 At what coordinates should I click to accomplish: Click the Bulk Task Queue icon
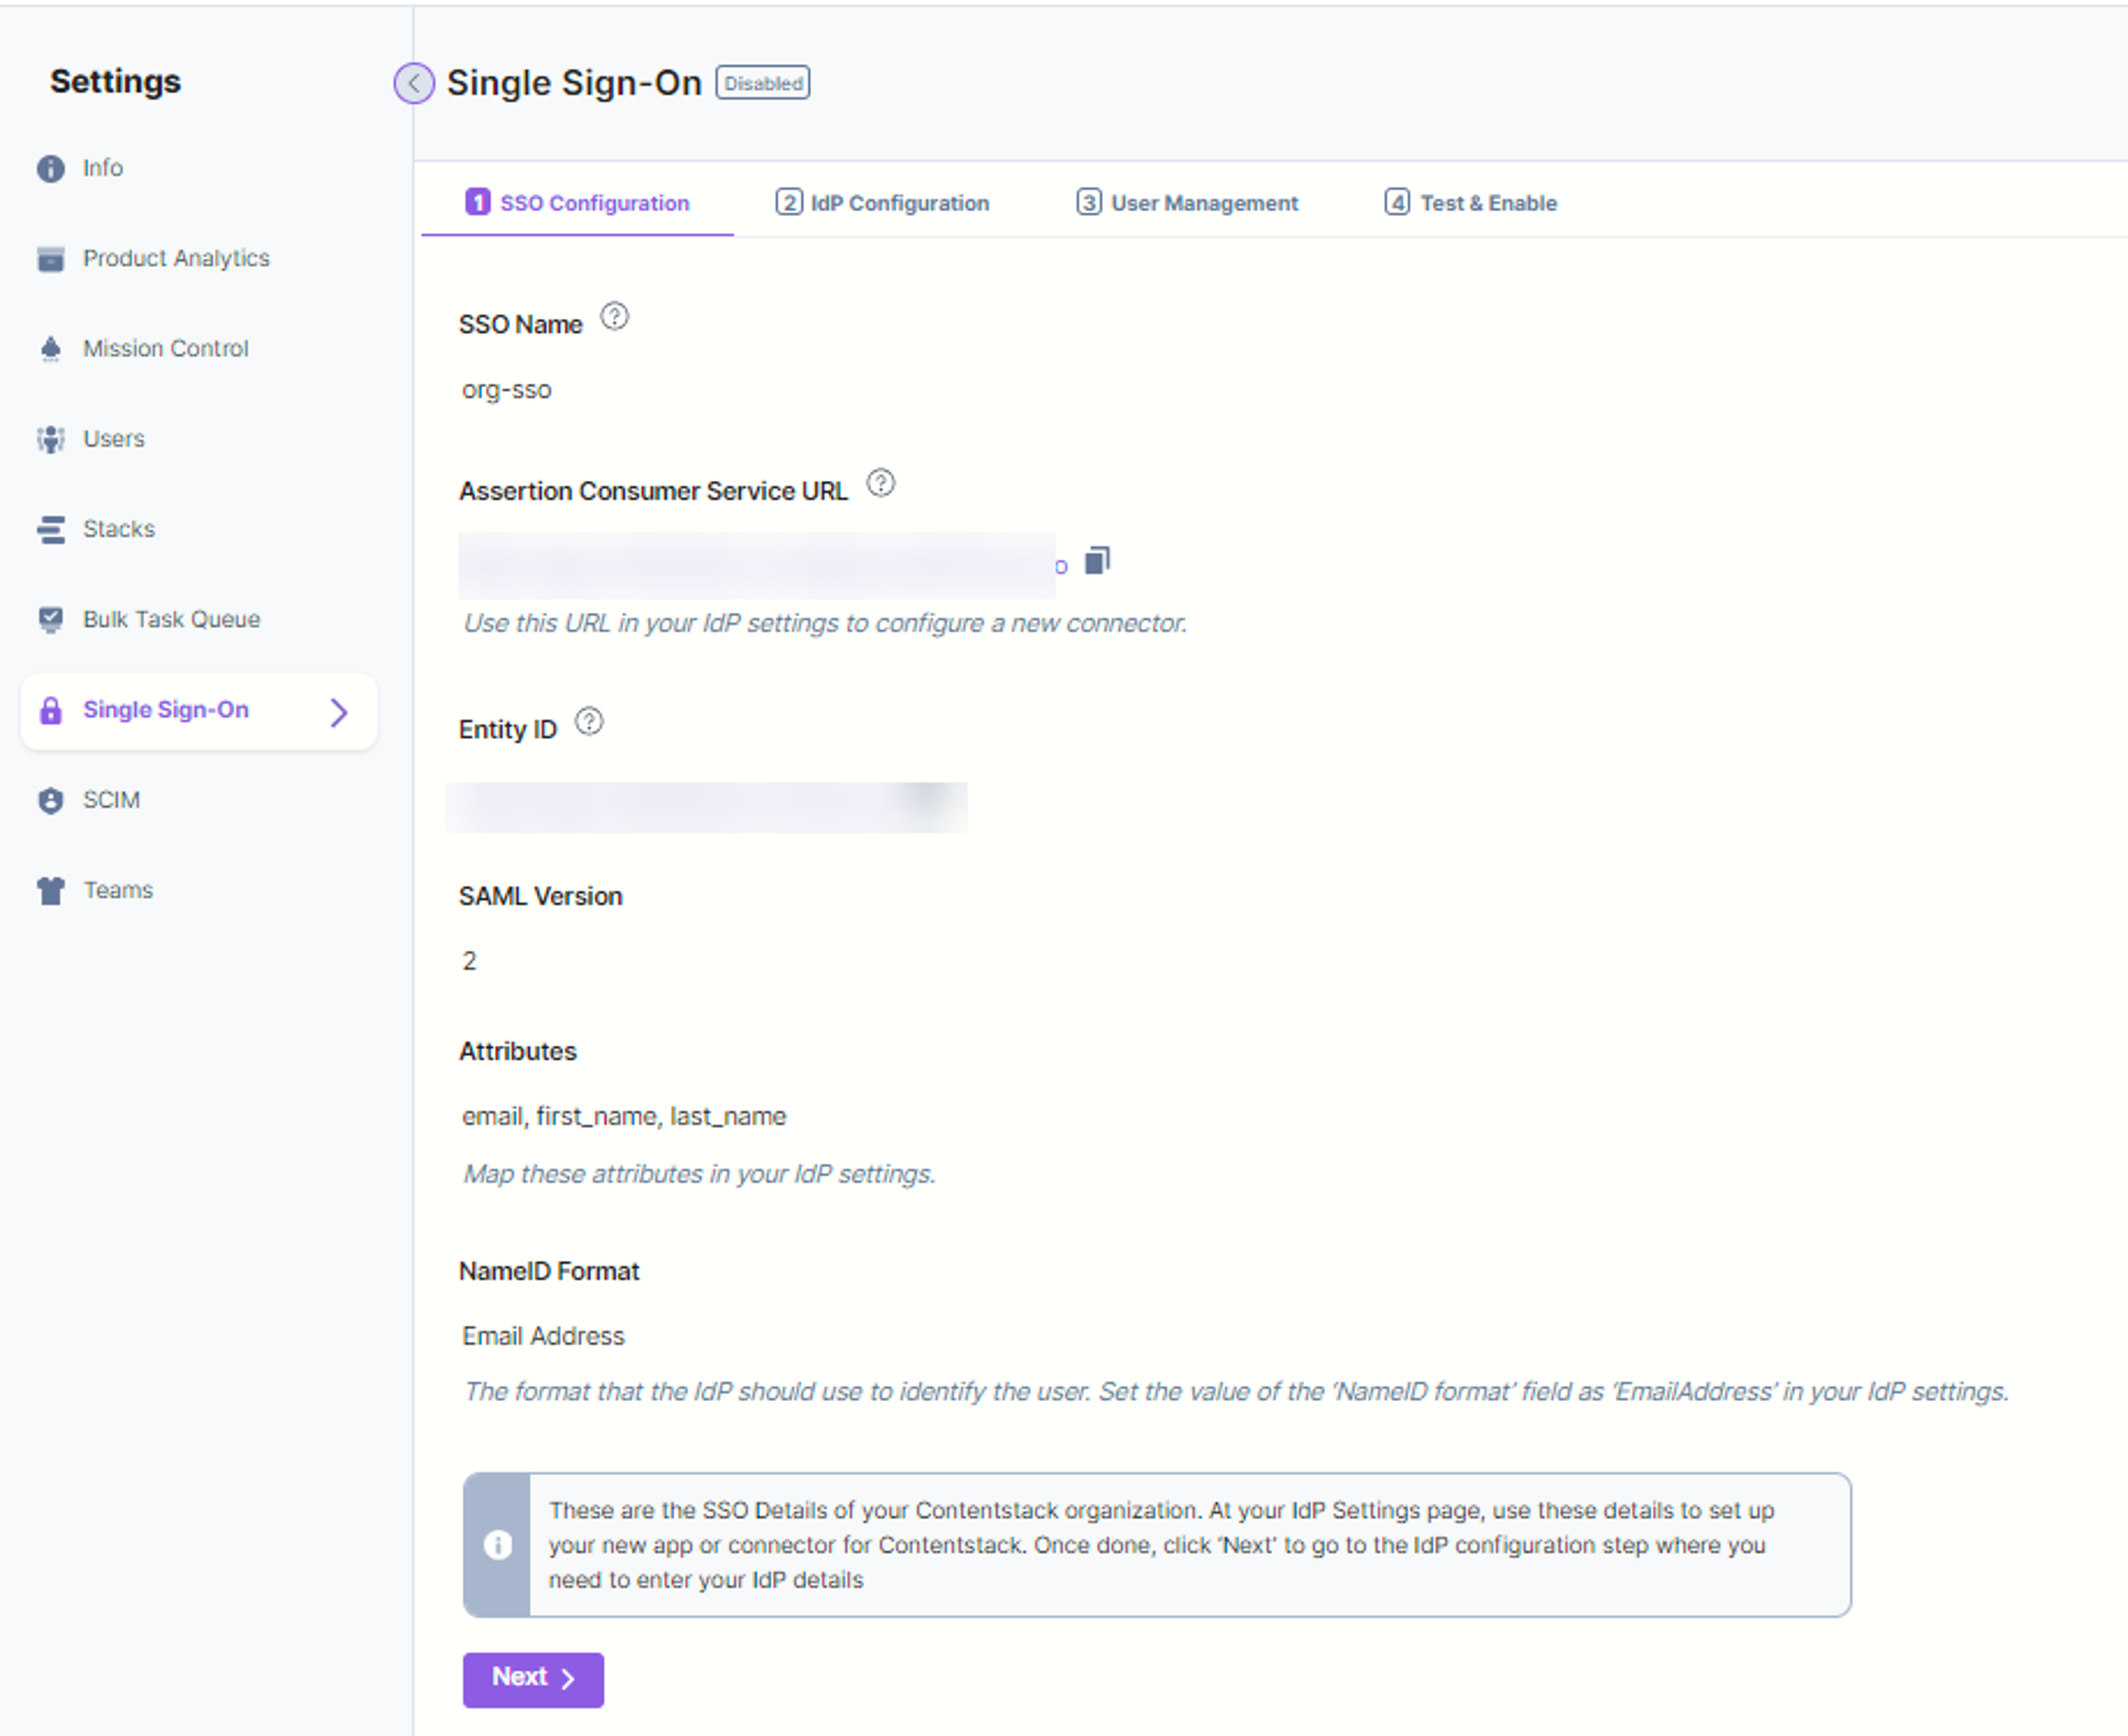51,620
